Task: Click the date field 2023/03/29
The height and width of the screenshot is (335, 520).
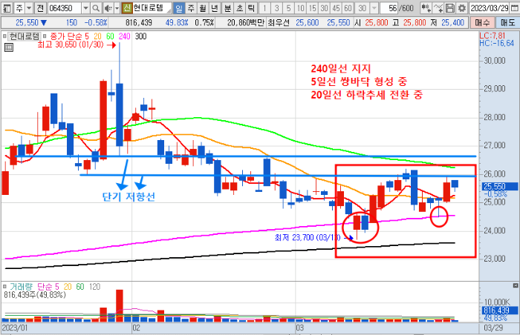Action: (x=489, y=8)
